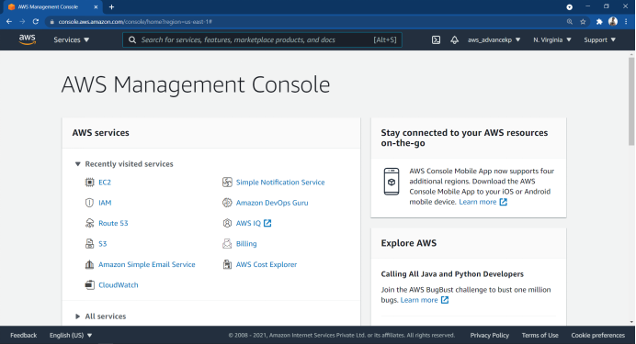Open the browser extensions puzzle icon
The height and width of the screenshot is (344, 636).
point(599,21)
